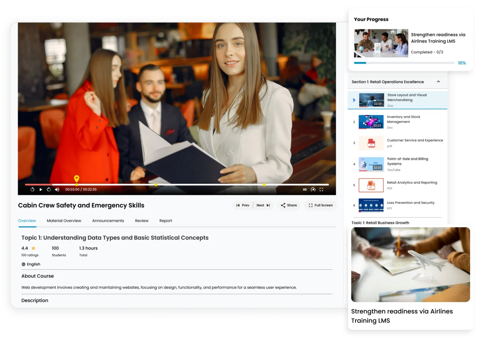Image resolution: width=481 pixels, height=338 pixels.
Task: Select the English language globe icon
Action: (24, 264)
